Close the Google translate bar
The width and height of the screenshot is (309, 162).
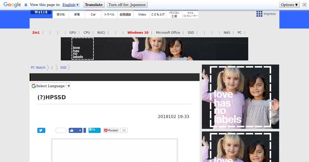[x=304, y=5]
